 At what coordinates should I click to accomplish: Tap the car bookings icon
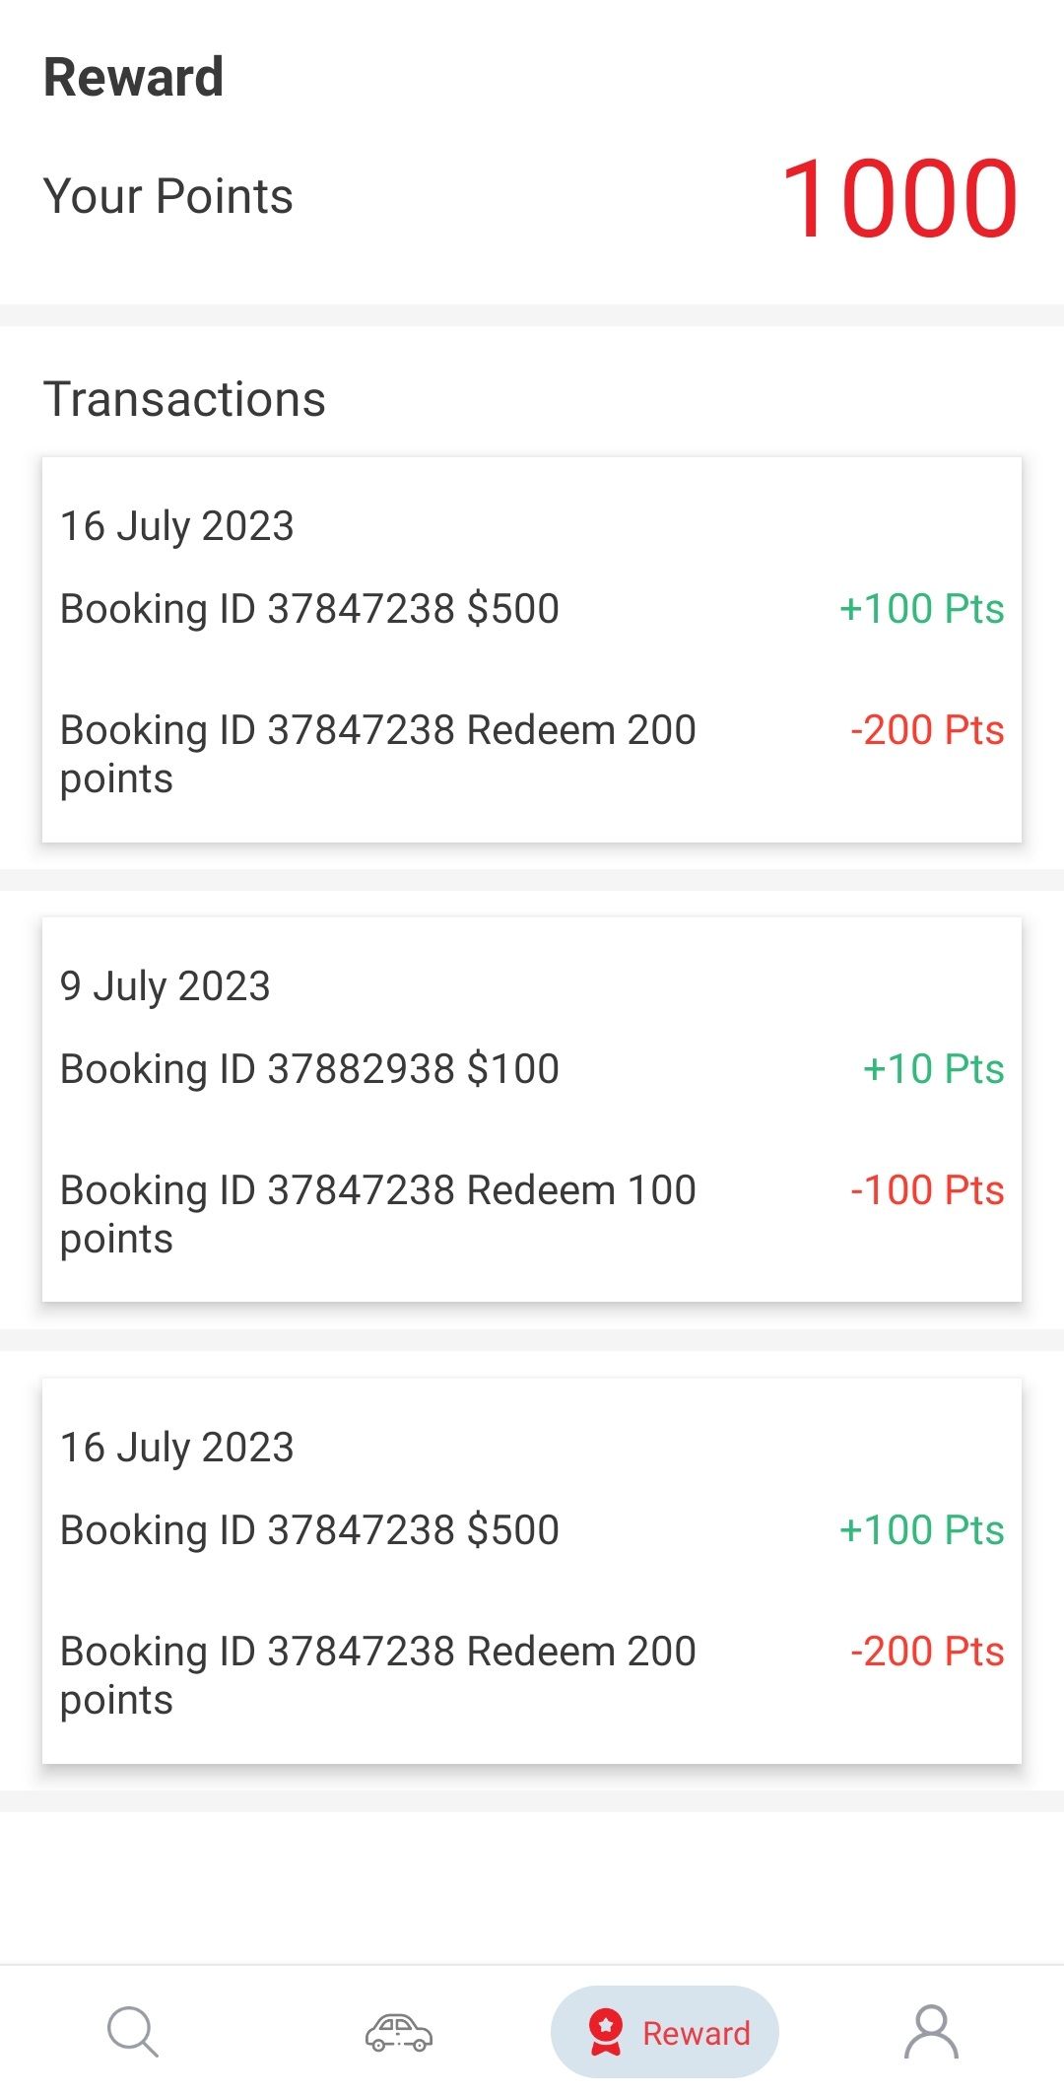point(399,2032)
